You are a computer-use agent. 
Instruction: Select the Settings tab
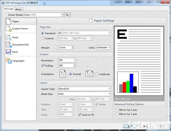(9, 9)
